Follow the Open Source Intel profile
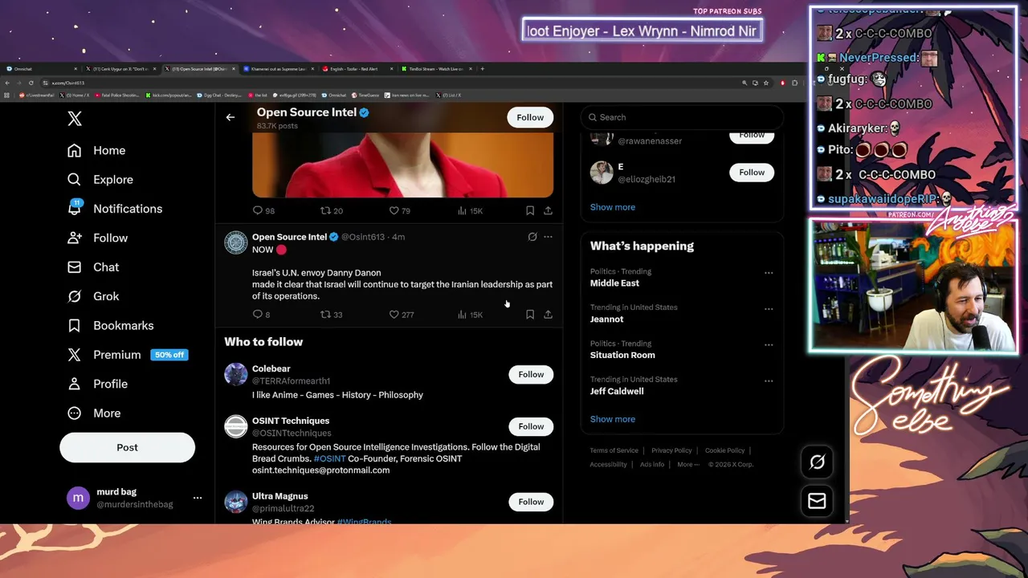The image size is (1028, 578). (530, 117)
